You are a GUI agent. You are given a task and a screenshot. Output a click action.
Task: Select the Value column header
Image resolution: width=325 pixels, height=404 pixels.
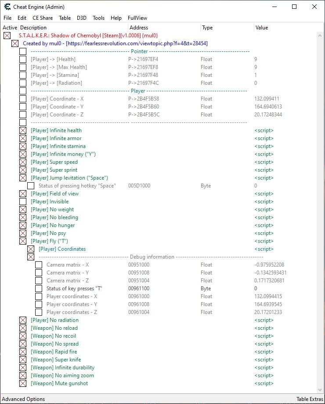261,28
